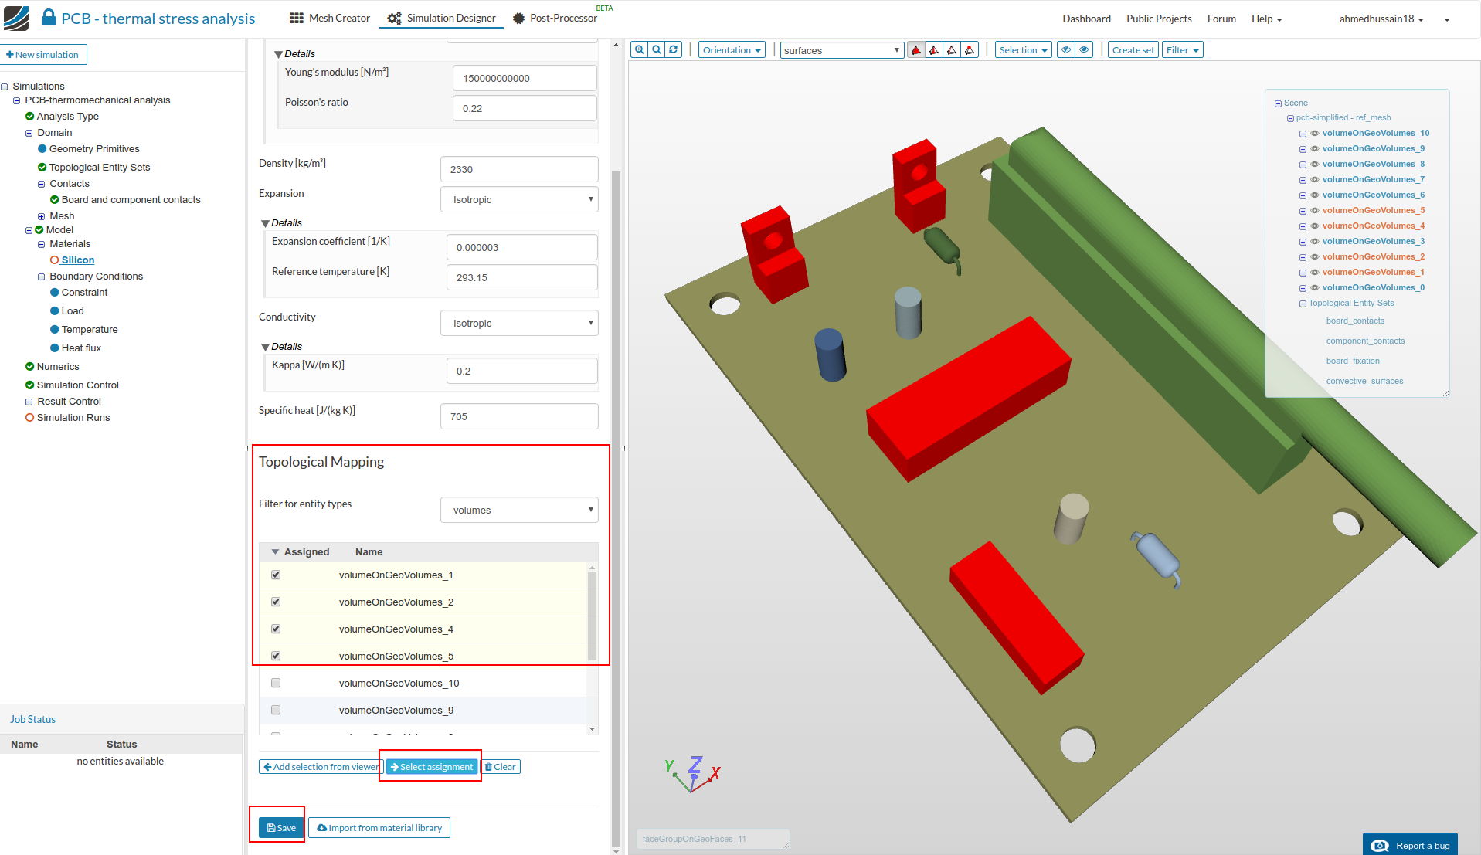Viewport: 1481px width, 855px height.
Task: Click the Save button
Action: [x=281, y=828]
